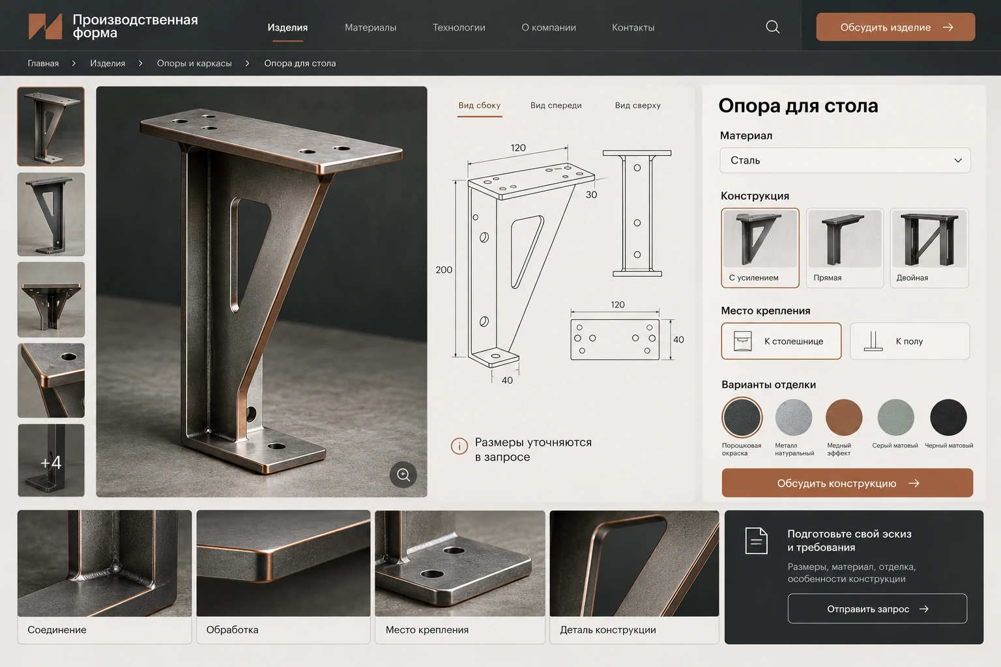Select 'Порошковая окраска' finish swatch

742,418
